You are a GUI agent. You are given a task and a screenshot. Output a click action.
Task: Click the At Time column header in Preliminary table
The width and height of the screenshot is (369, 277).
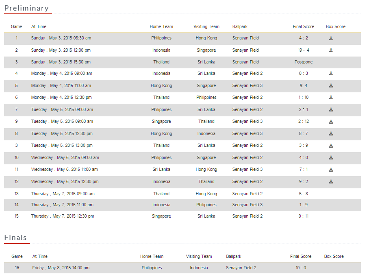pyautogui.click(x=39, y=26)
